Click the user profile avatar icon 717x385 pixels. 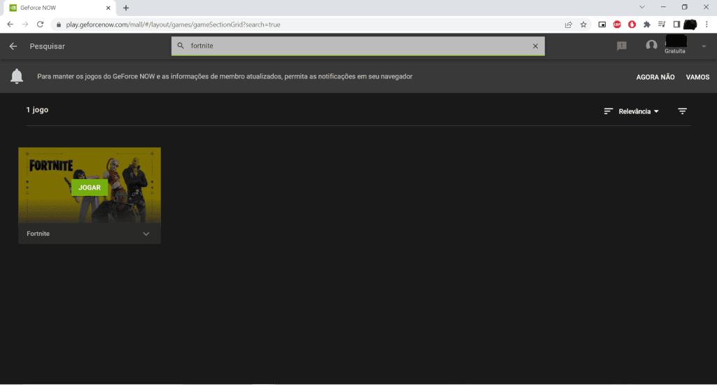651,45
